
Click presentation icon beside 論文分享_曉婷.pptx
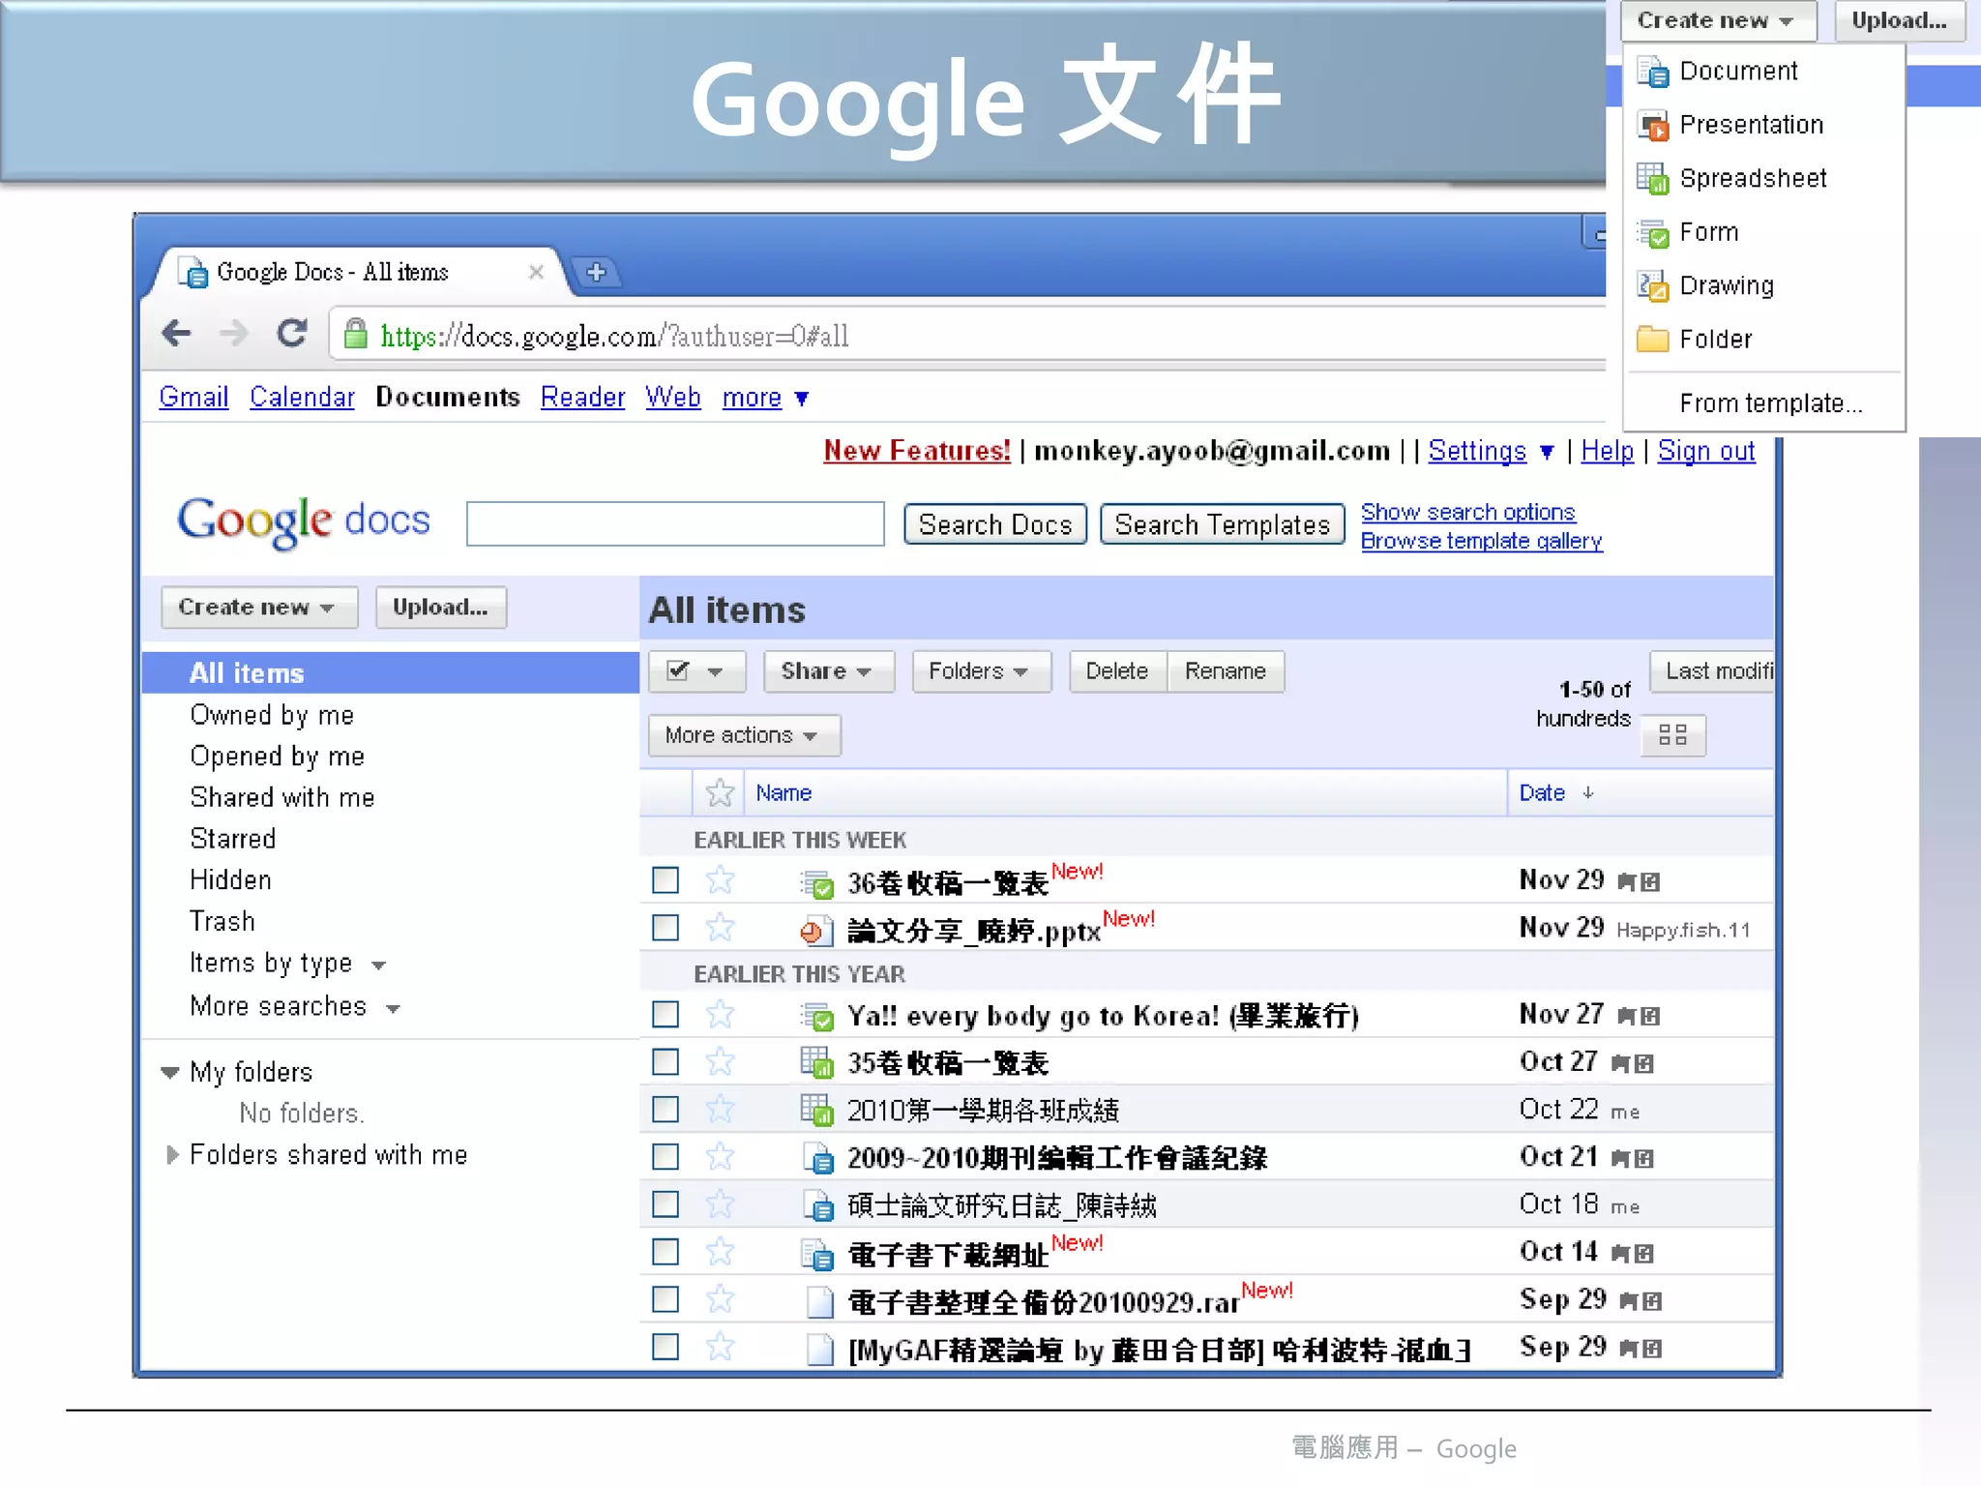click(817, 931)
